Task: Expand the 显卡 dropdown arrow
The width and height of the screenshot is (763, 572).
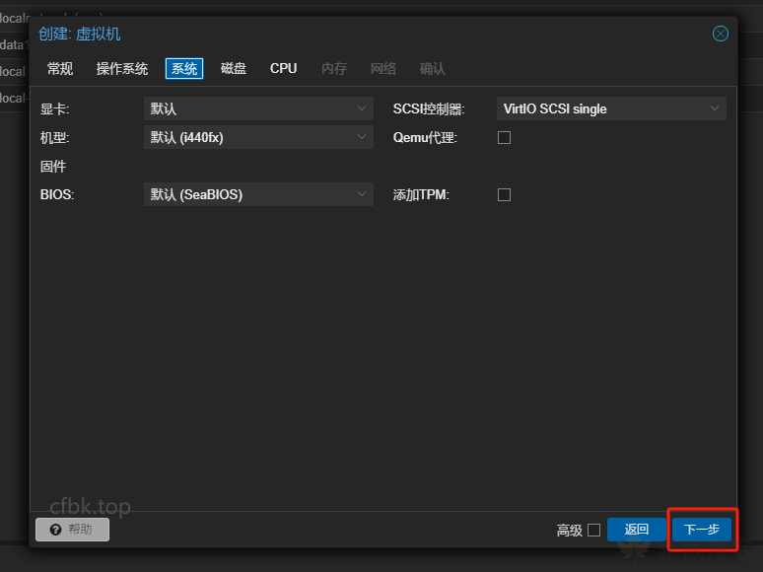Action: click(362, 108)
